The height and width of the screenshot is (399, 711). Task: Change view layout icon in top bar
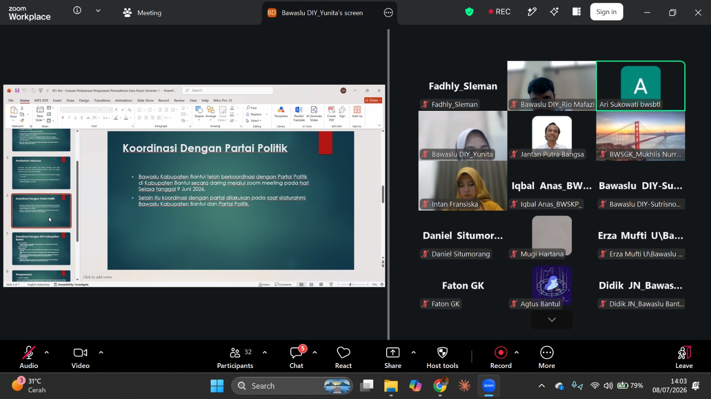577,12
